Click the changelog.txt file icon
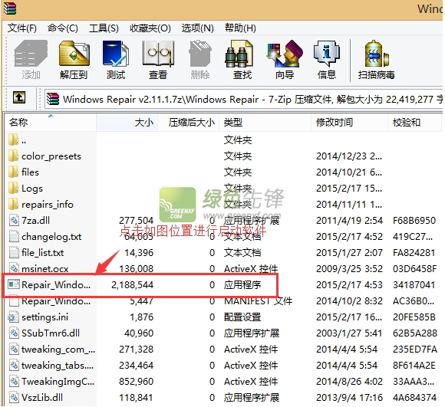This screenshot has width=445, height=407. (x=14, y=236)
